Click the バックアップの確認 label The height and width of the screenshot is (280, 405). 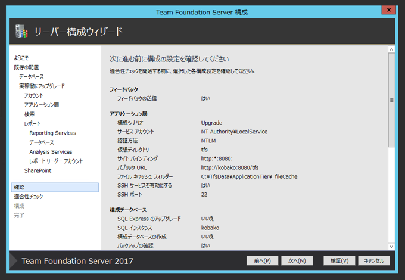[135, 245]
